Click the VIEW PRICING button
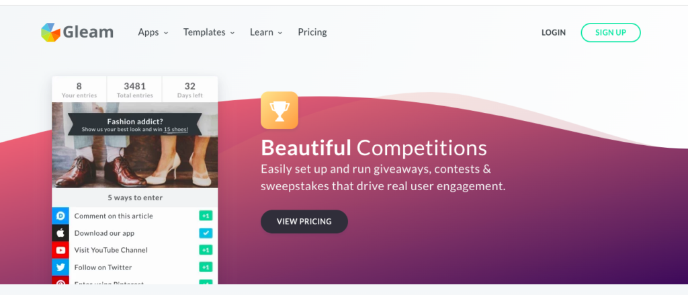 (304, 222)
